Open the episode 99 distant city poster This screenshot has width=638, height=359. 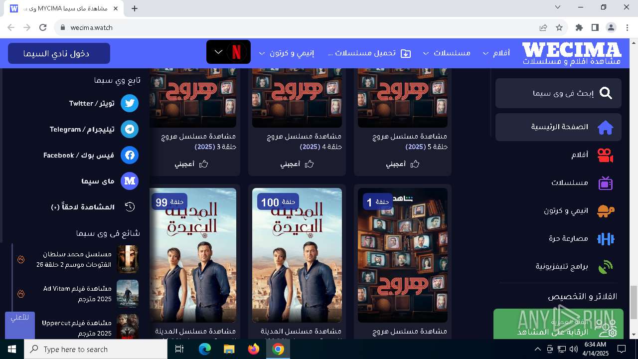point(193,255)
